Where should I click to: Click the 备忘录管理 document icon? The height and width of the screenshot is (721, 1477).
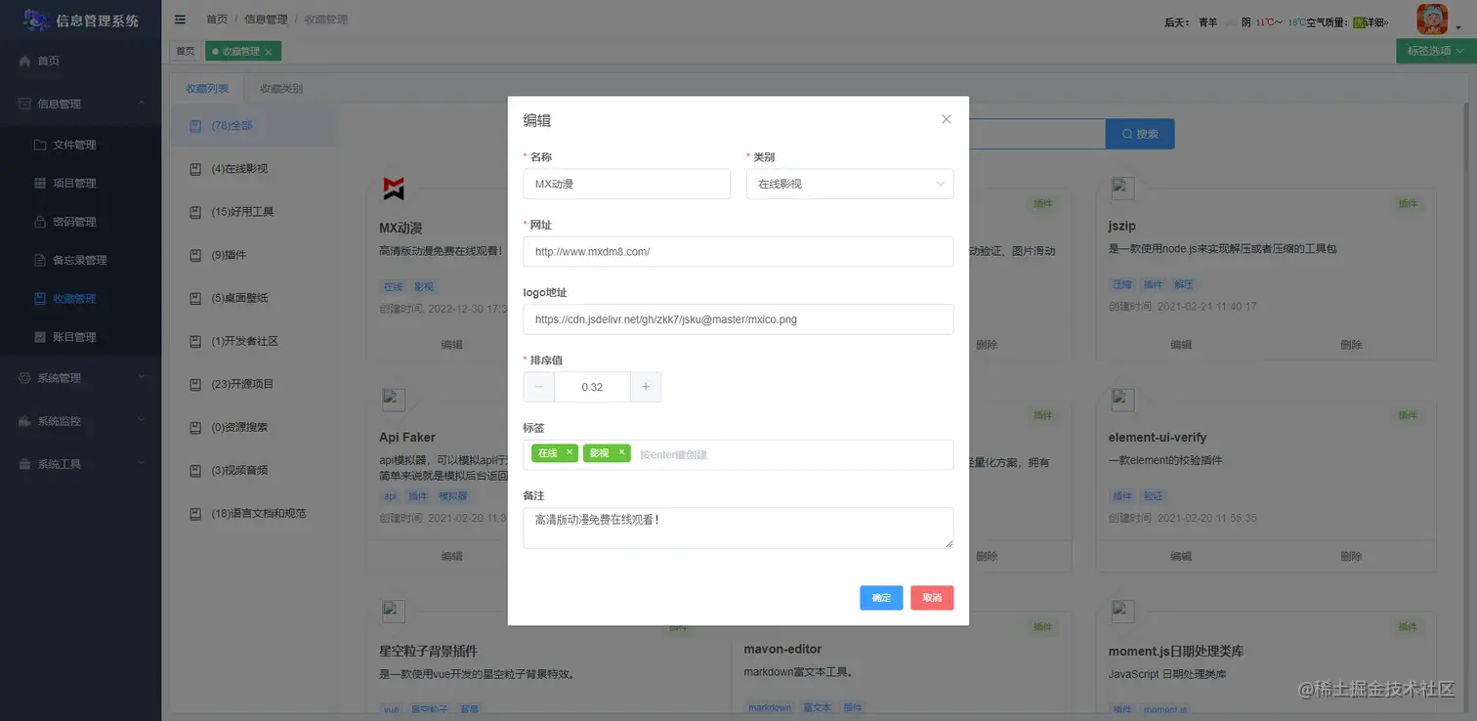pos(40,260)
